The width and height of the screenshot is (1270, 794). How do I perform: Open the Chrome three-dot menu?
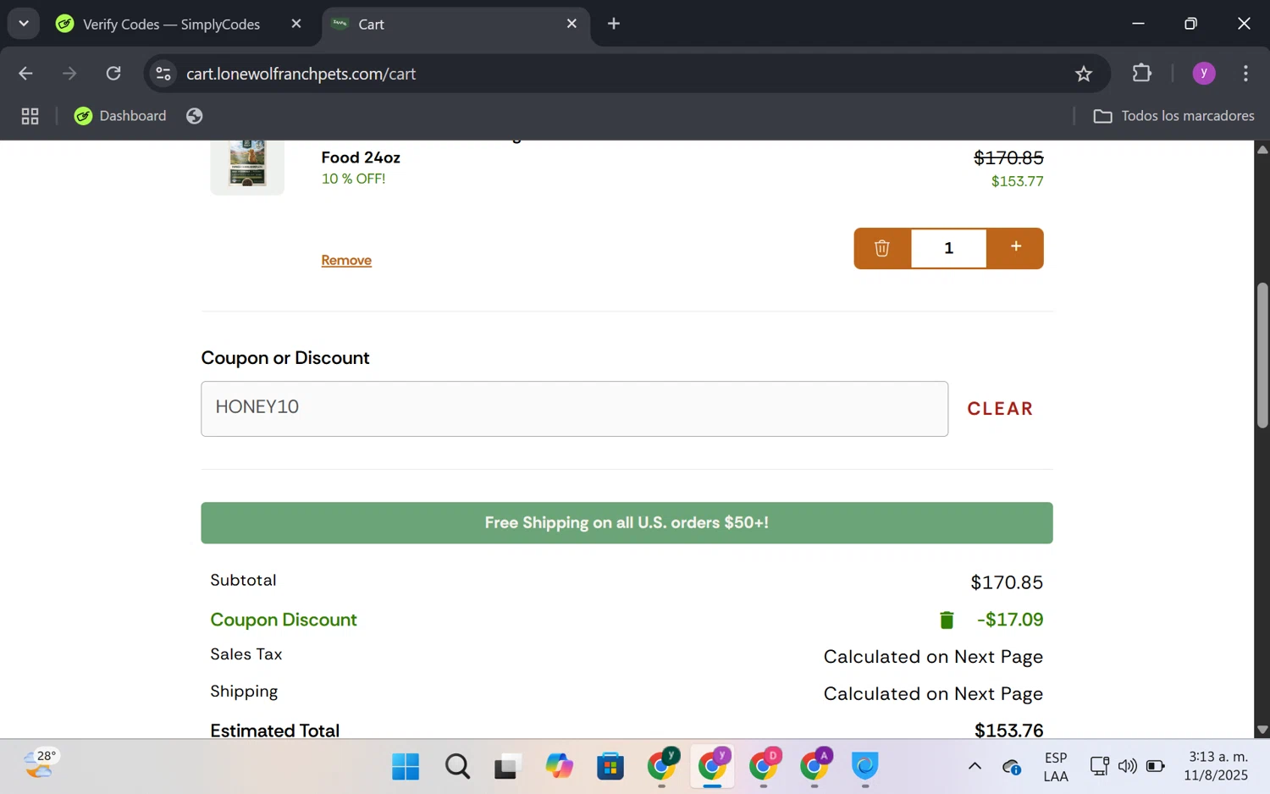pos(1245,74)
